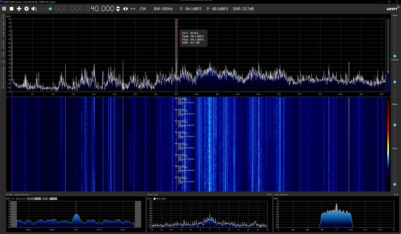Minimize the SDR# Studio window
This screenshot has height=234, width=401.
tap(382, 2)
